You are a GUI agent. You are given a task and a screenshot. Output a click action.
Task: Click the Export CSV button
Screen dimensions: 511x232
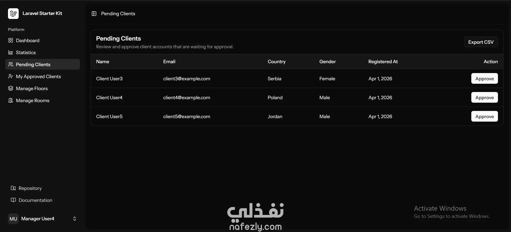[x=481, y=42]
